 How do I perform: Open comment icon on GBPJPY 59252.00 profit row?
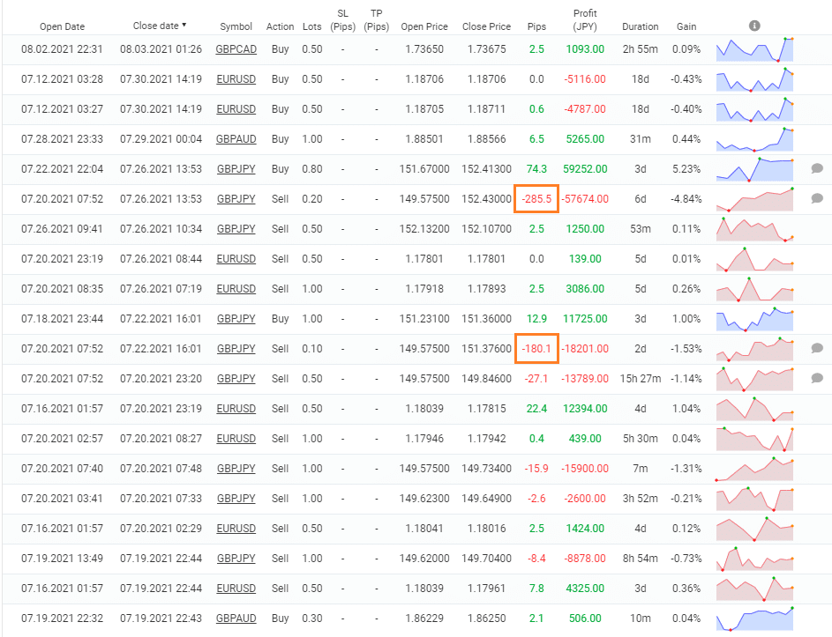click(817, 168)
